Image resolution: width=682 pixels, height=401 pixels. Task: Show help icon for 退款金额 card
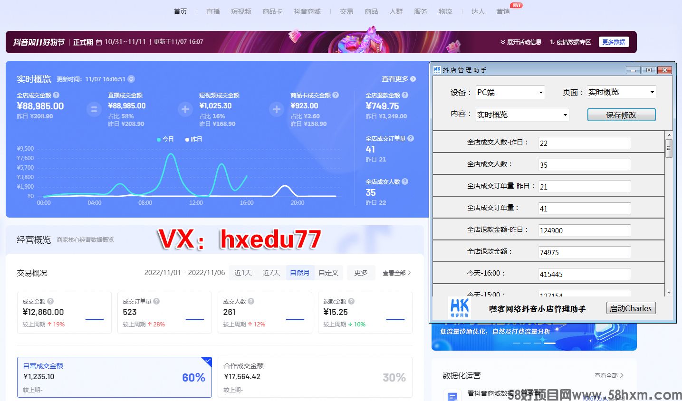351,301
